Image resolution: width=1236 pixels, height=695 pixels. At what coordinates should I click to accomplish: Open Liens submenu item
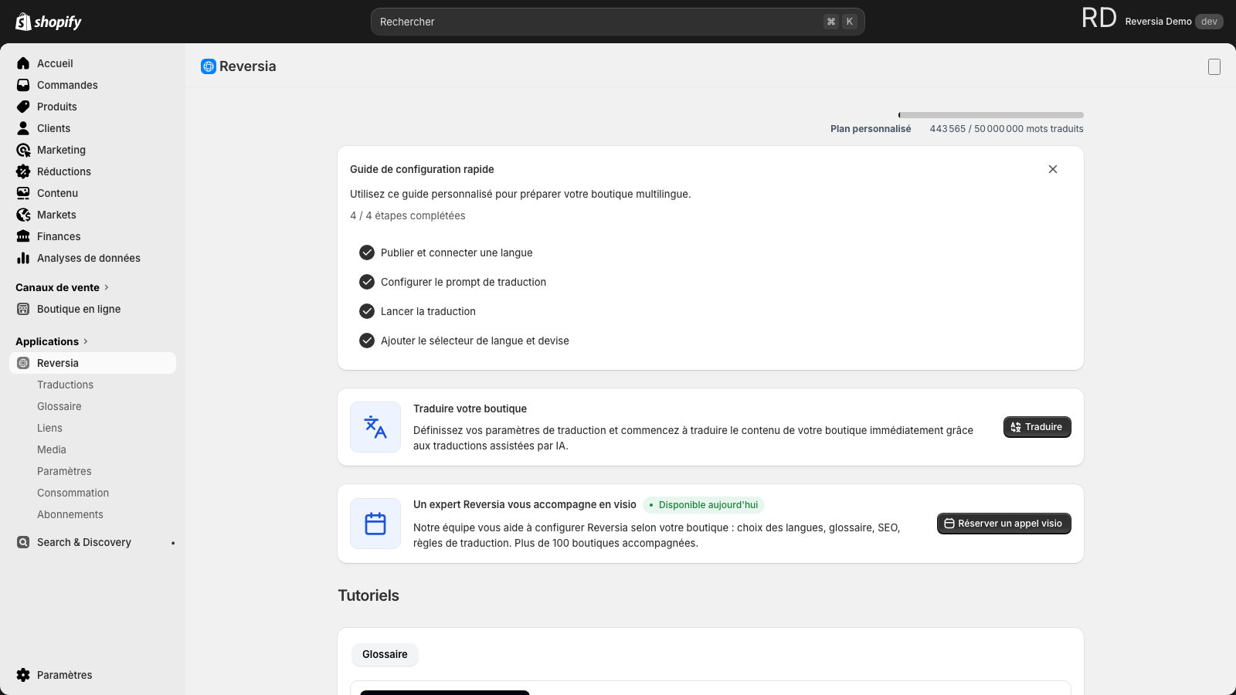(x=49, y=428)
